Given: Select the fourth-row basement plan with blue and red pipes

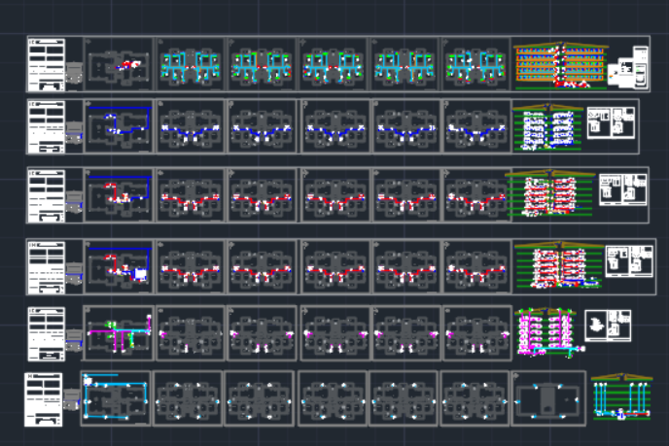Looking at the screenshot, I should click(x=119, y=264).
